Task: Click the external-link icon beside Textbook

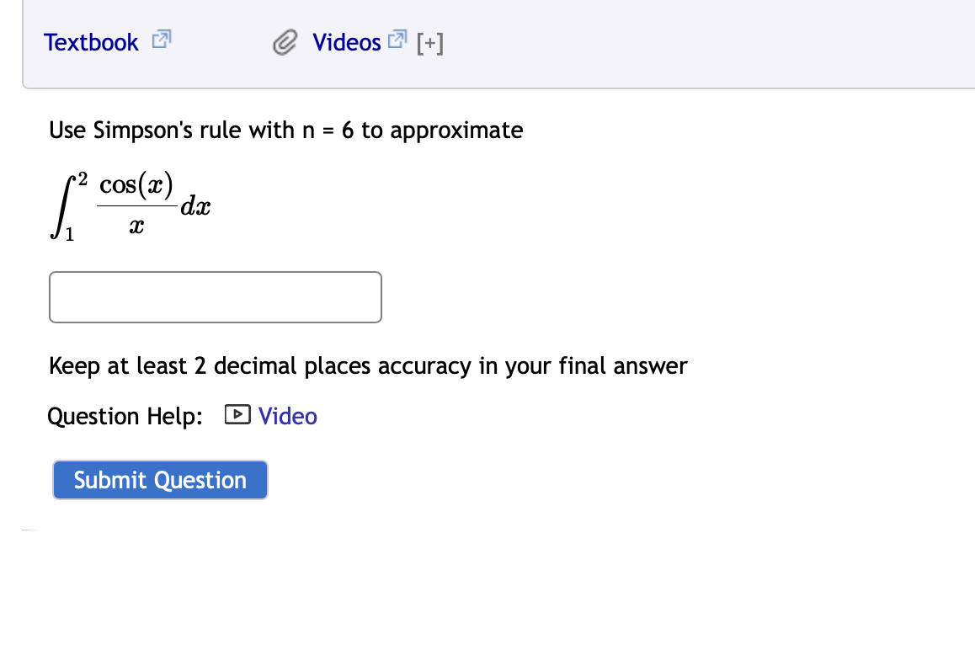Action: pyautogui.click(x=160, y=40)
